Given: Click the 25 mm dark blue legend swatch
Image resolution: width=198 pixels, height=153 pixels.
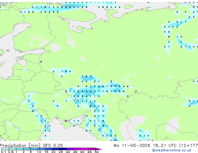Looking at the screenshot, I should tap(63, 149).
